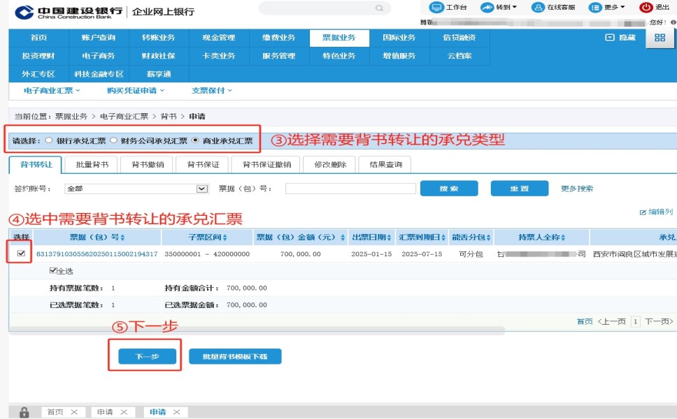Click the red 退出 power icon
Viewport: 677px width, 419px height.
pyautogui.click(x=646, y=8)
